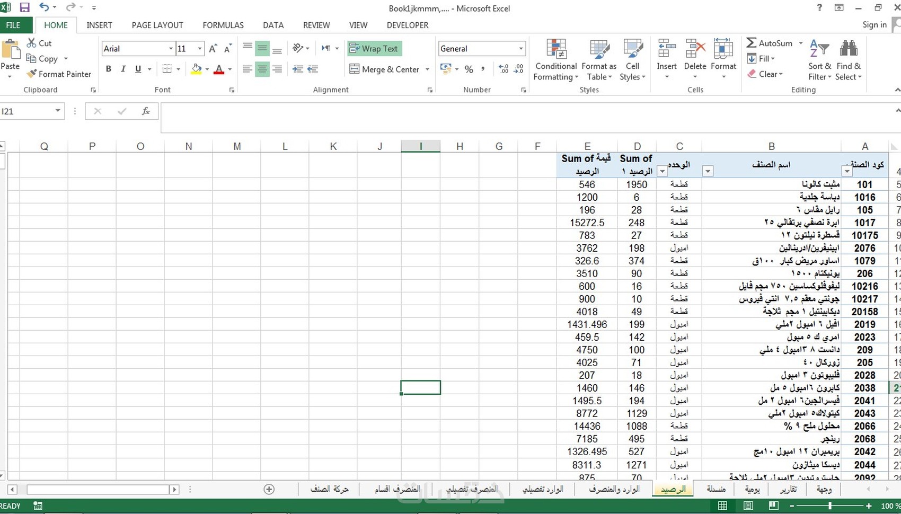Switch to sheet tab حركة الصنف
Viewport: 901px width, 514px height.
[329, 489]
